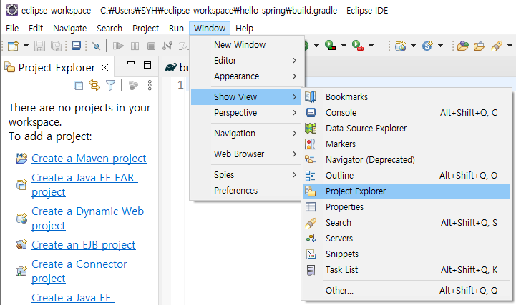Open dropdown arrow beside Search flashlight icon

pos(510,46)
